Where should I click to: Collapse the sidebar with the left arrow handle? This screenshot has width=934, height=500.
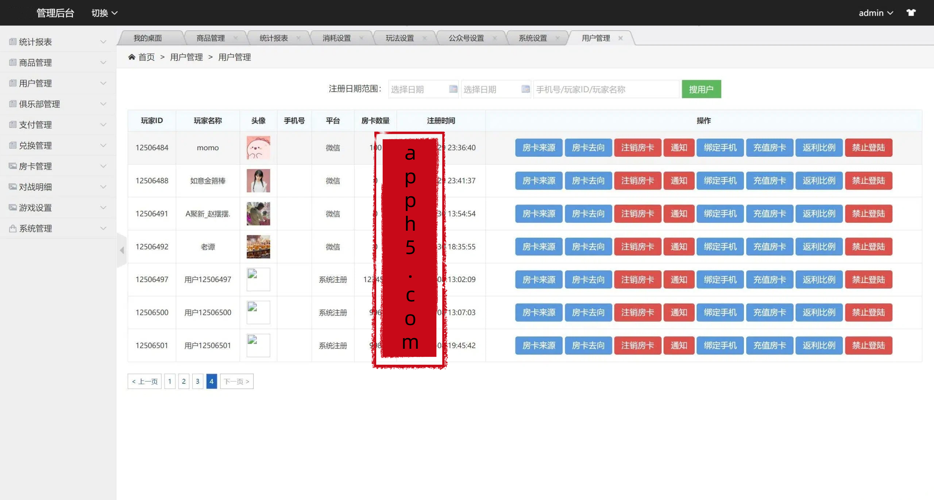pos(122,250)
